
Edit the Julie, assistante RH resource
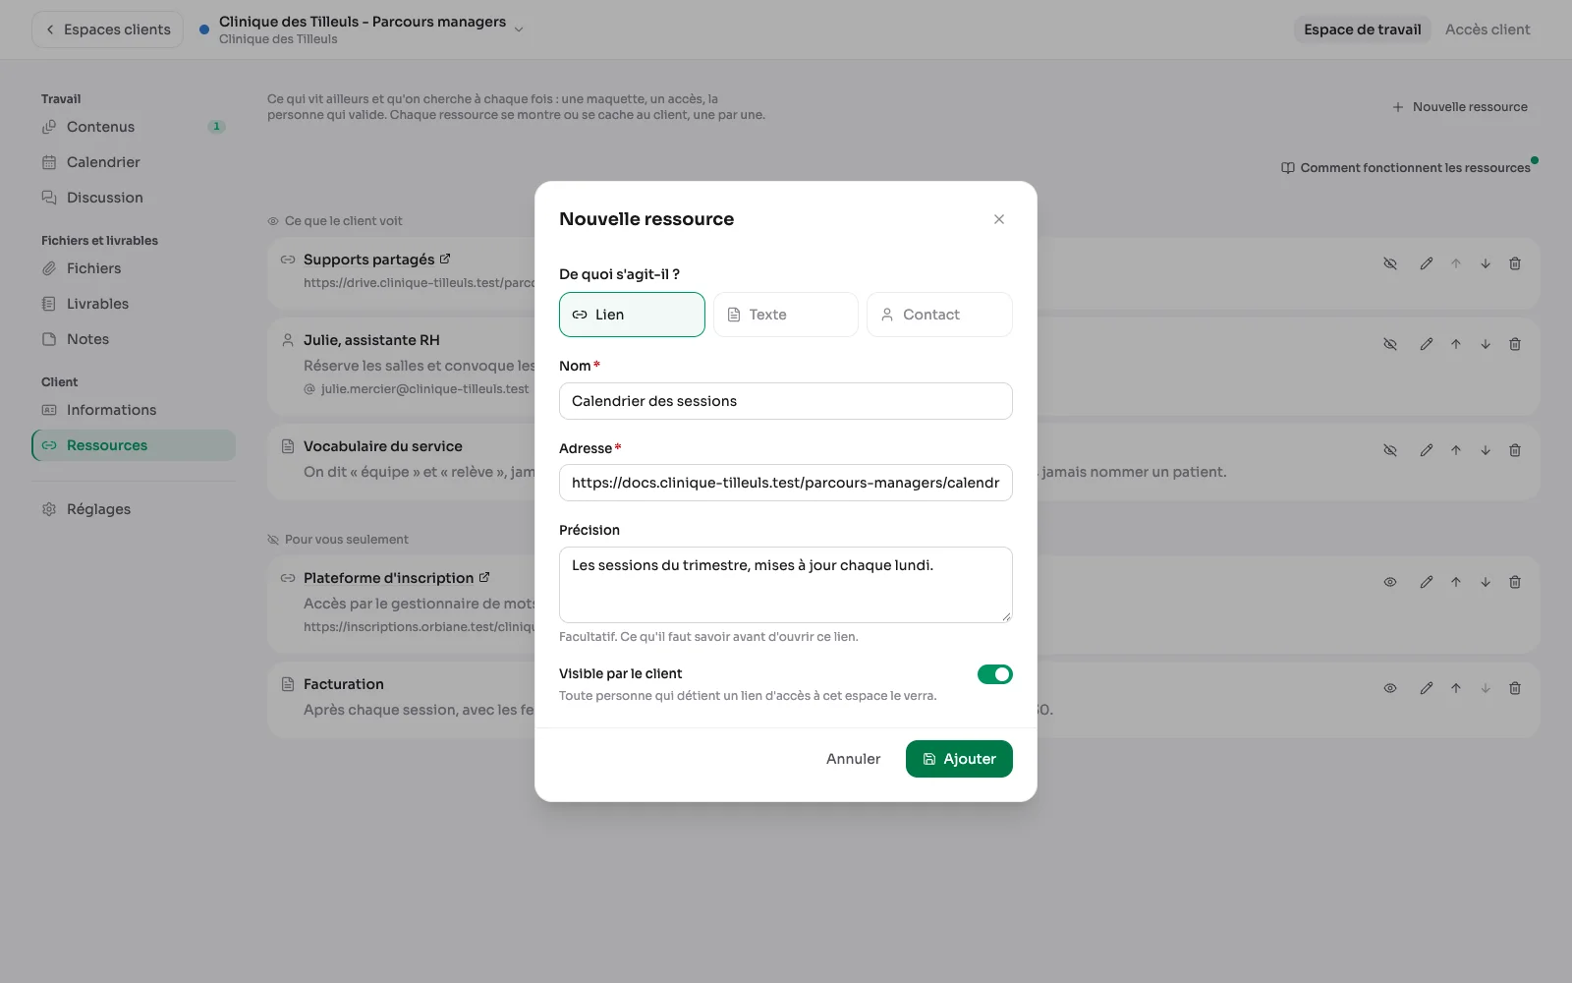pyautogui.click(x=1427, y=344)
